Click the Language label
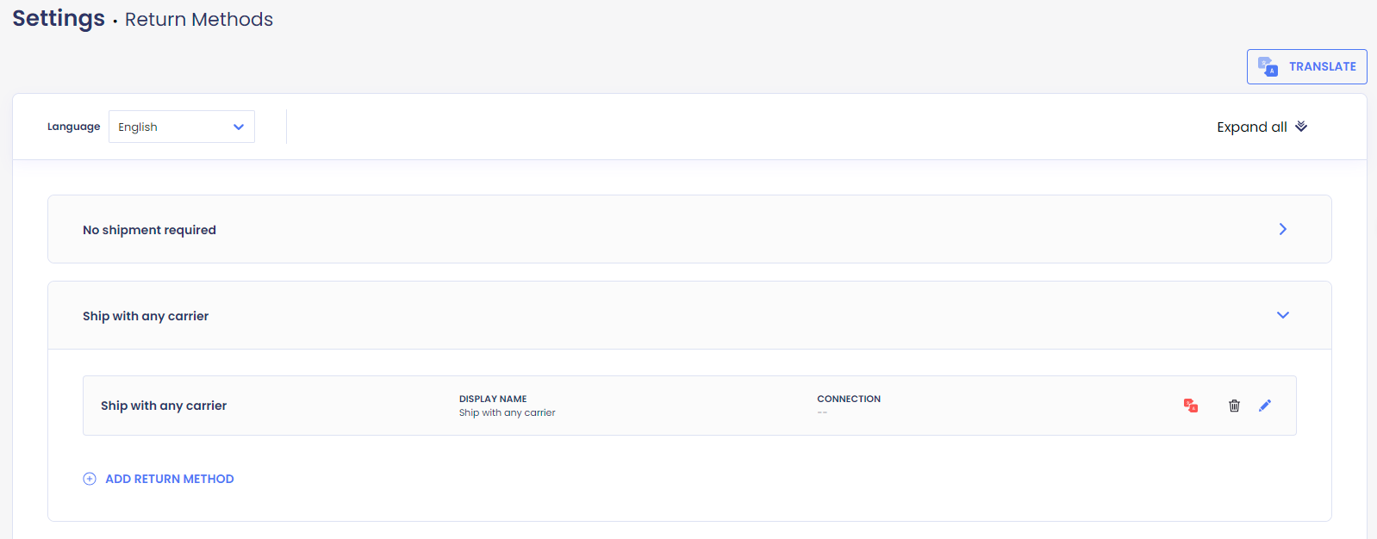 pos(73,127)
